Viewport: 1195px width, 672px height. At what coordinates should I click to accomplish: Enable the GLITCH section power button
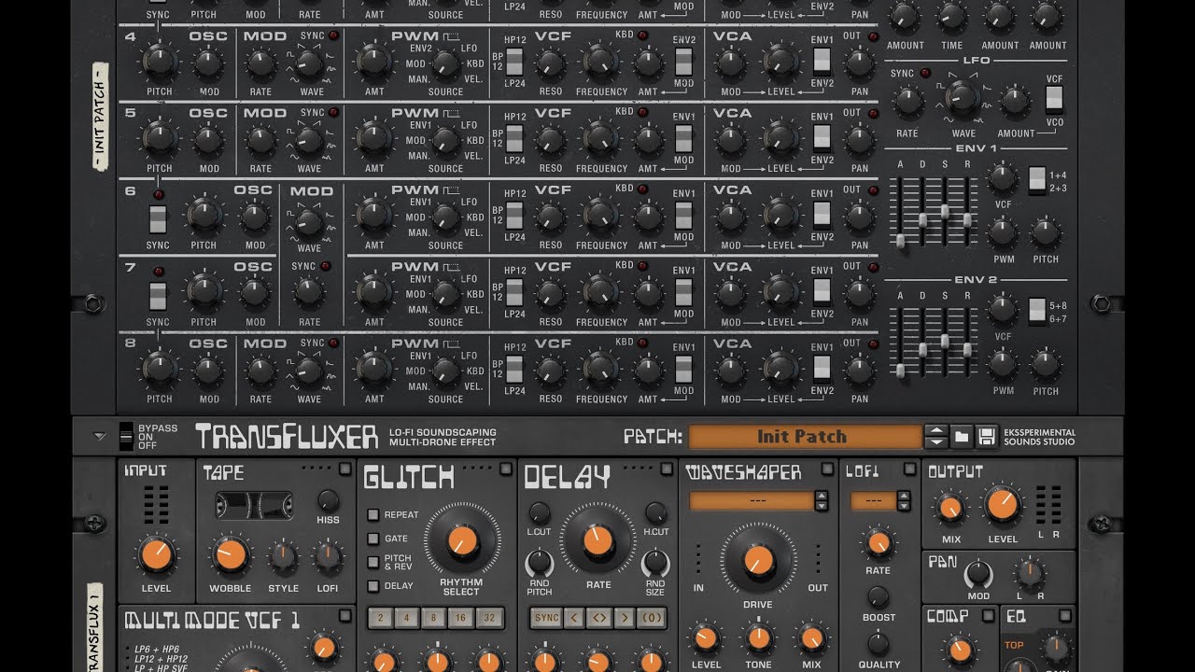[505, 469]
